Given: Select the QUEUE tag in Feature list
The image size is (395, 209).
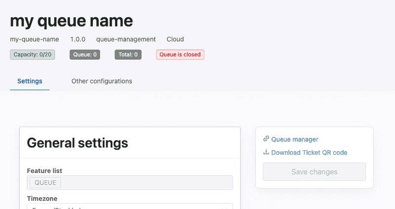Looking at the screenshot, I should [45, 183].
